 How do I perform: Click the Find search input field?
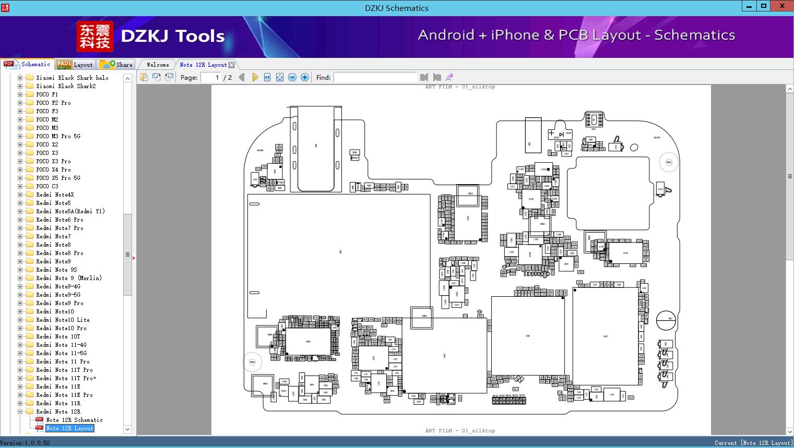[x=375, y=77]
